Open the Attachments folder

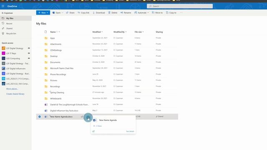click(x=55, y=44)
